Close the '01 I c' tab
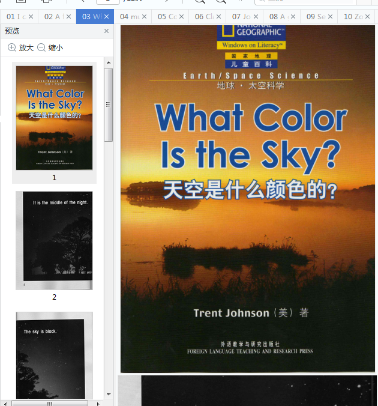This screenshot has width=378, height=406. click(31, 17)
